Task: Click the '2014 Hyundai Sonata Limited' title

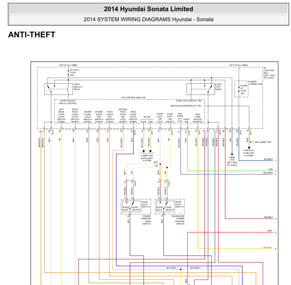Action: tap(148, 9)
